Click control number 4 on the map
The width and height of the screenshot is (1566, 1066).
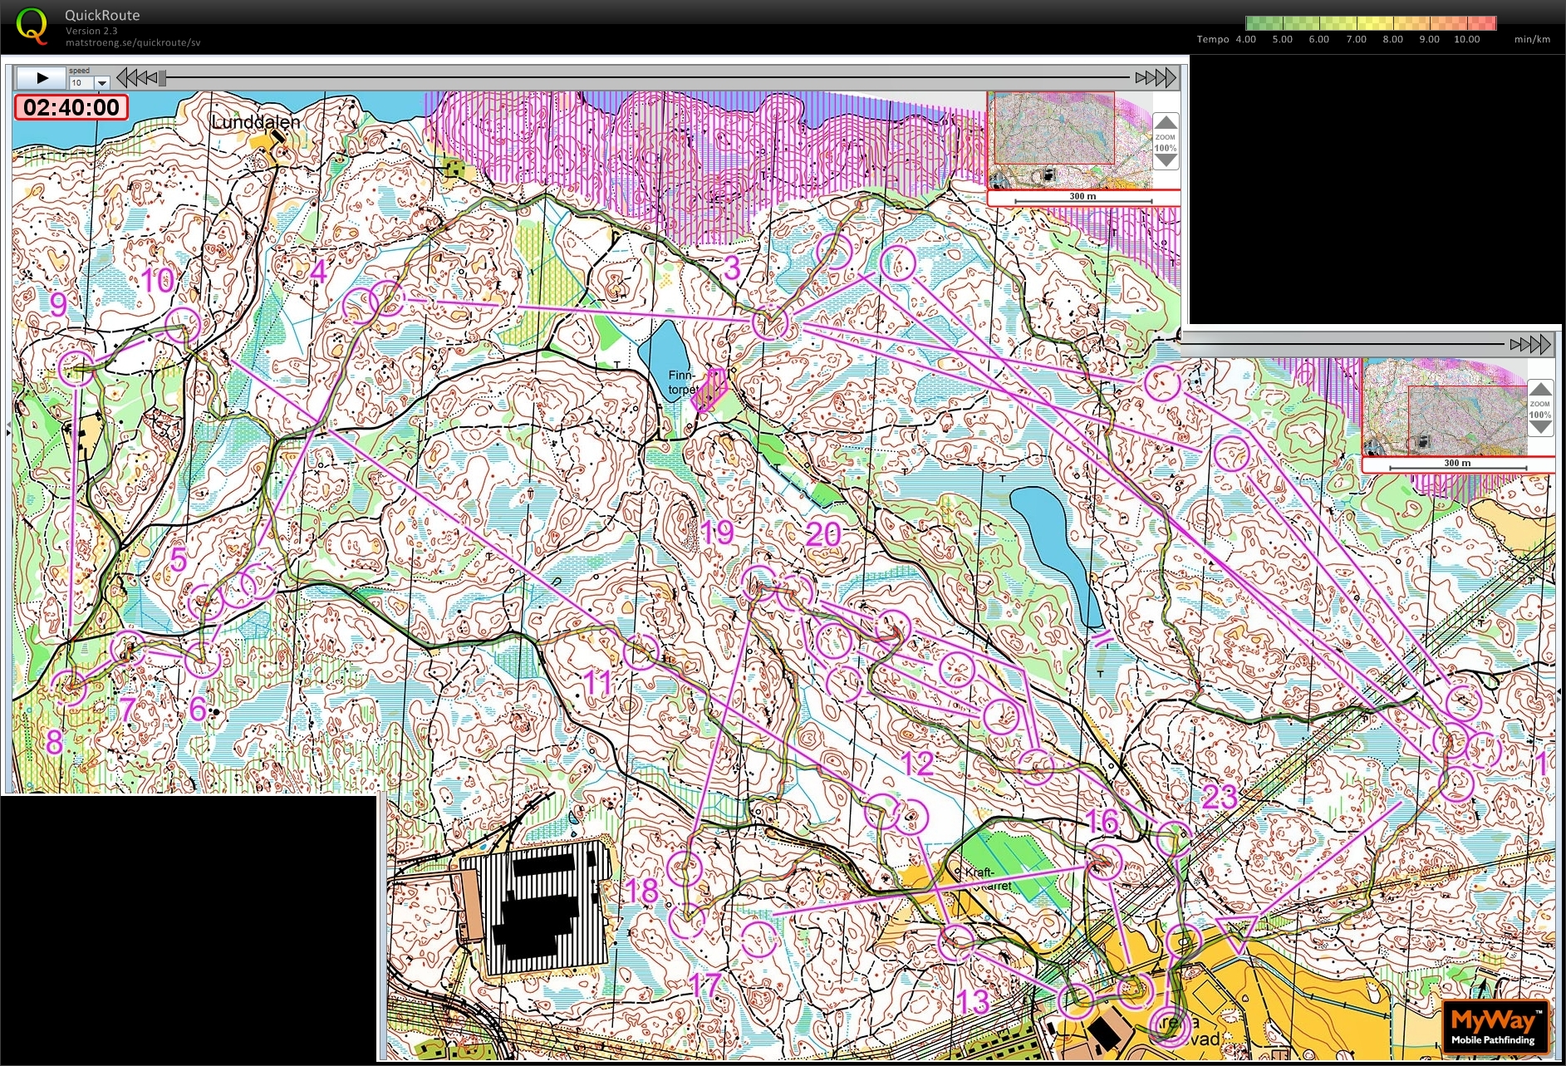(x=318, y=271)
